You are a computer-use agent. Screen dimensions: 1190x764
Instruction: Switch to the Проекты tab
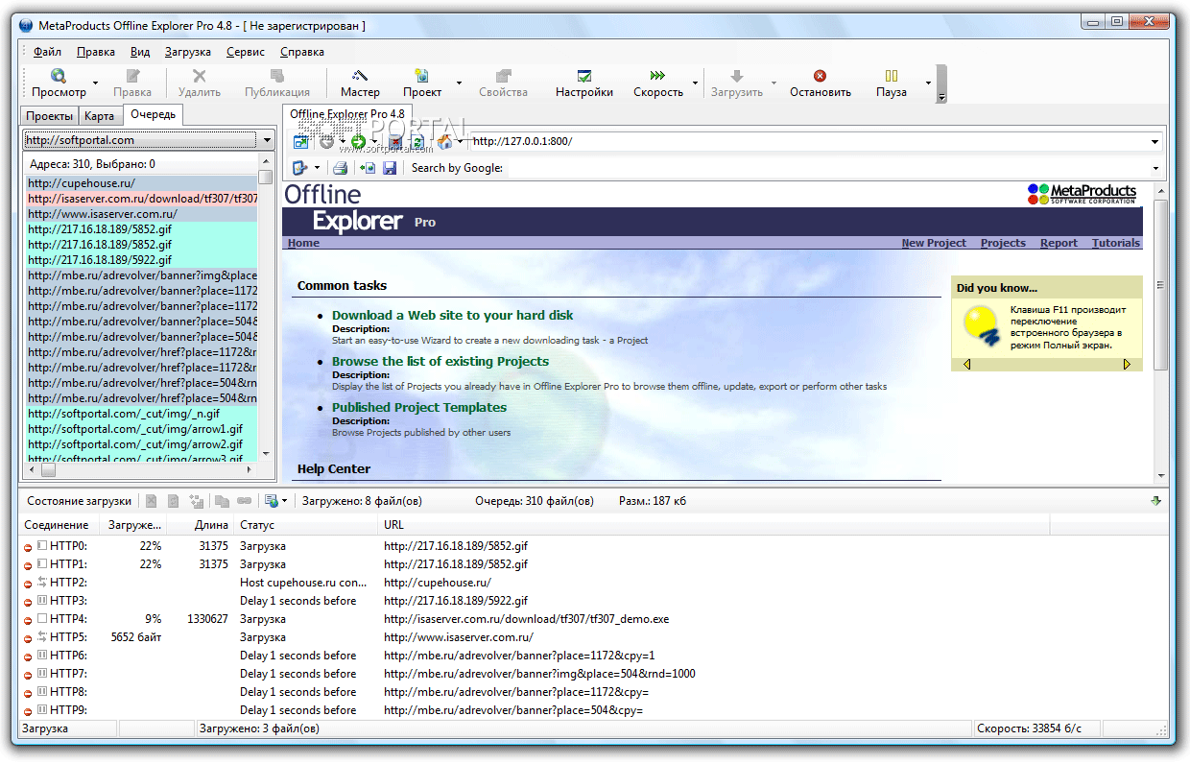tap(49, 115)
